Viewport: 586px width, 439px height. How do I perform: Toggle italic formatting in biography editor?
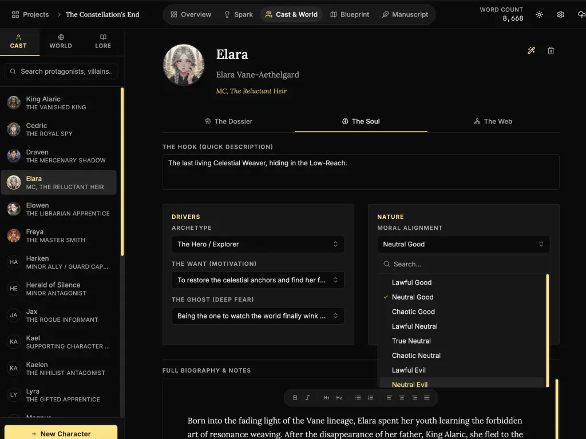(307, 398)
